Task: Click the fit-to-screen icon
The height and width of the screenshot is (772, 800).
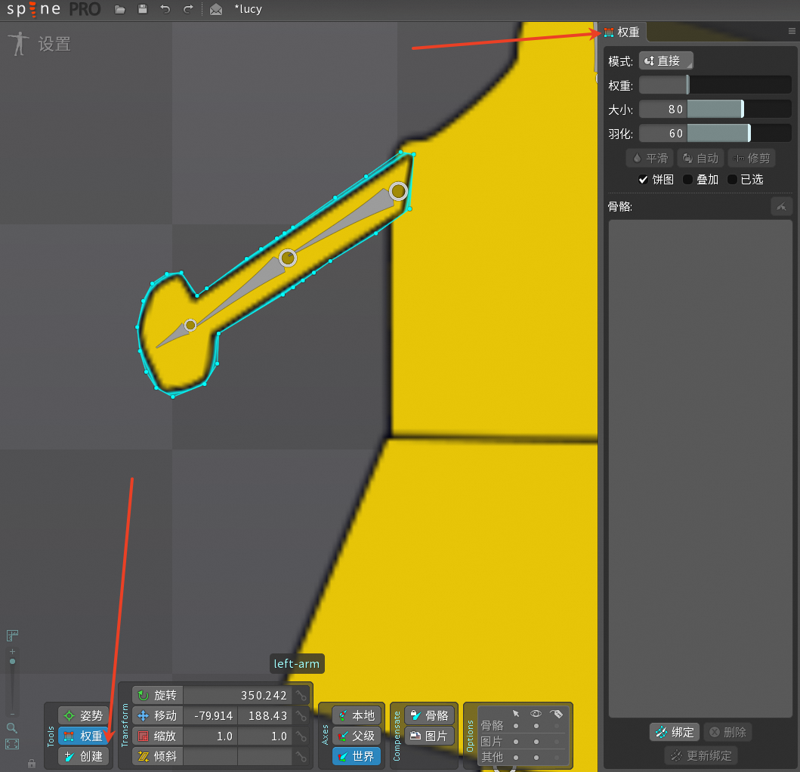Action: pyautogui.click(x=12, y=744)
